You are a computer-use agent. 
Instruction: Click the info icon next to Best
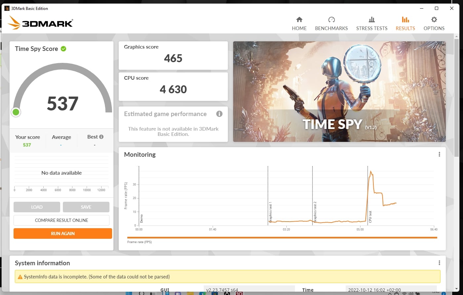[x=101, y=137]
